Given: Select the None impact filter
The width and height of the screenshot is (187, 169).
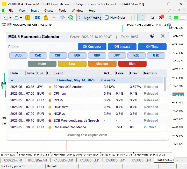Looking at the screenshot, I should click(42, 64).
